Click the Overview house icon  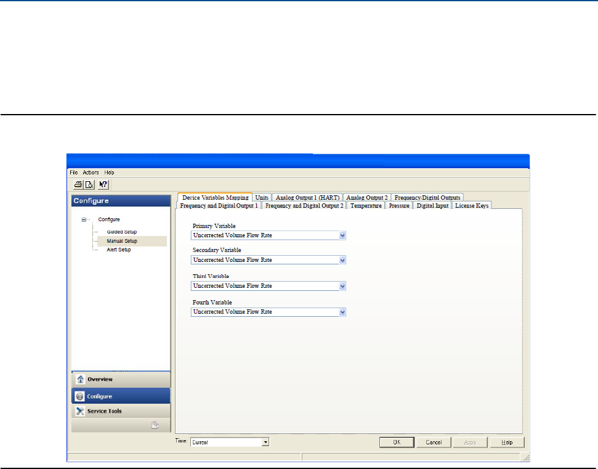pyautogui.click(x=81, y=379)
